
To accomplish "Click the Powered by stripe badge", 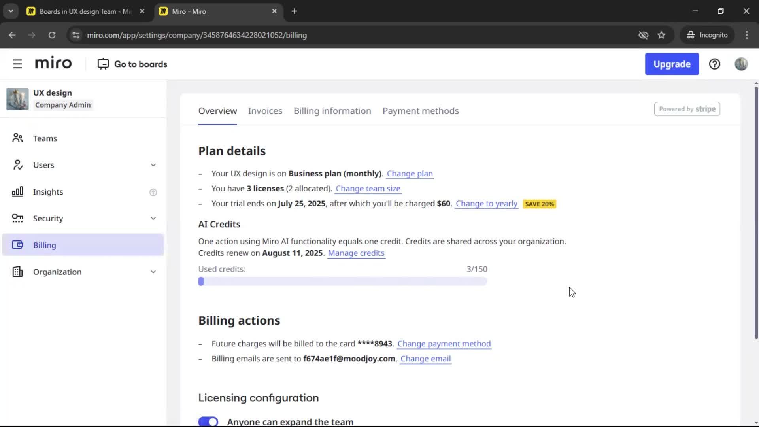I will [x=687, y=109].
